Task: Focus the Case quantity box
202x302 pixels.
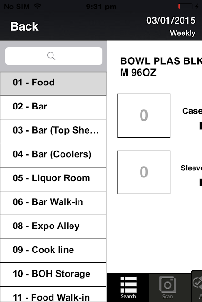Action: (144, 116)
